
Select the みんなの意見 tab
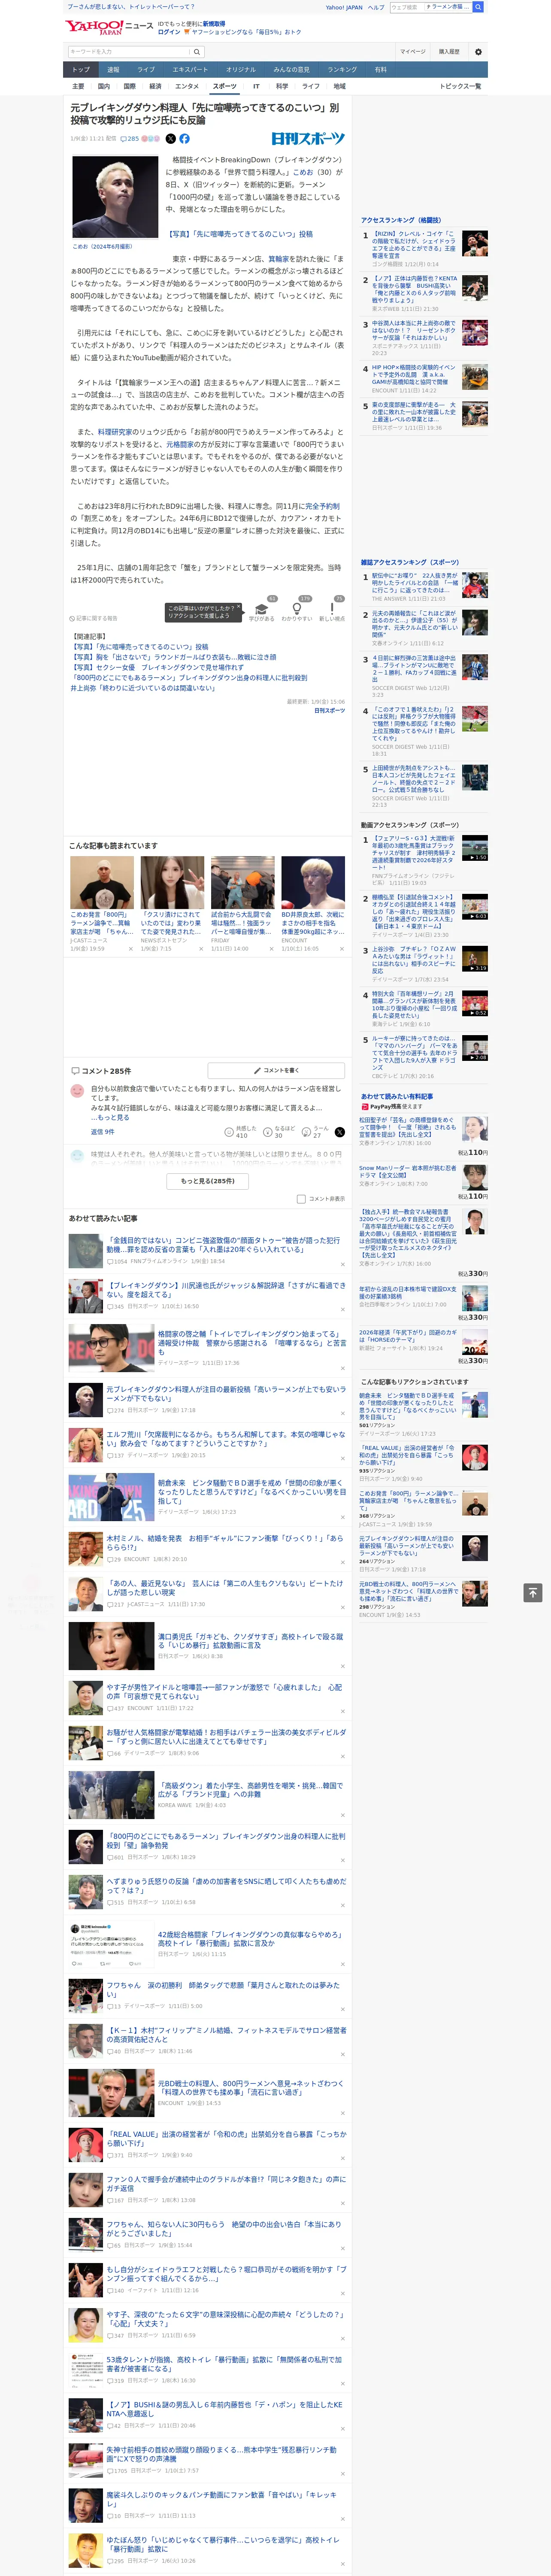pos(292,70)
